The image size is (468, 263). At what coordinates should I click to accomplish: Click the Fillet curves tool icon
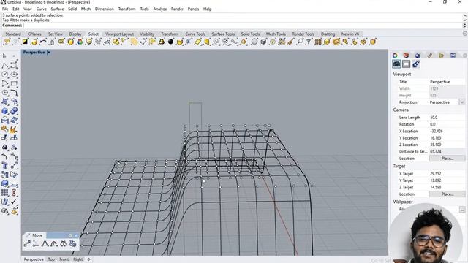pos(5,156)
